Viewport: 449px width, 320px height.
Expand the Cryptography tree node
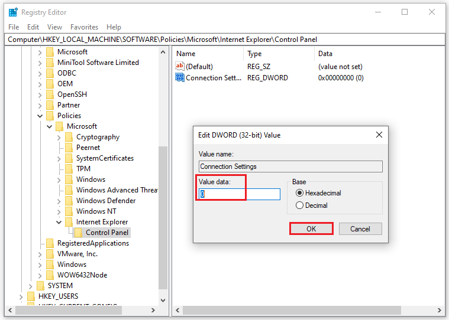[x=59, y=138]
